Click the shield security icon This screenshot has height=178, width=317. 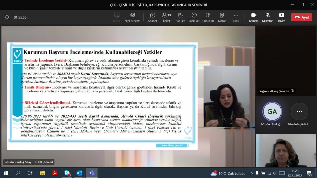click(7, 17)
